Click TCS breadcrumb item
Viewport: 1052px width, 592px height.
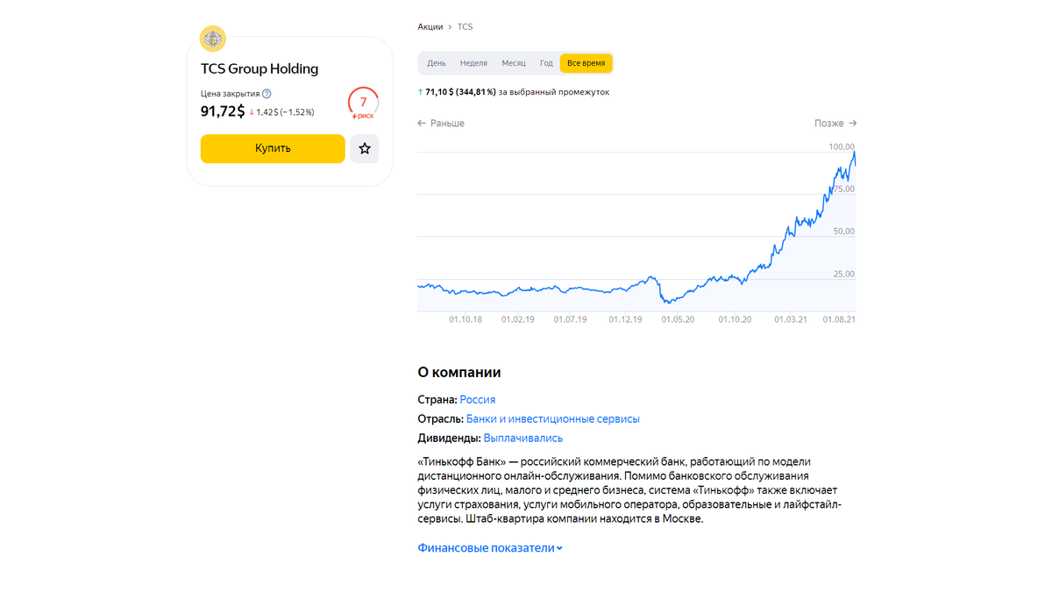pos(465,27)
